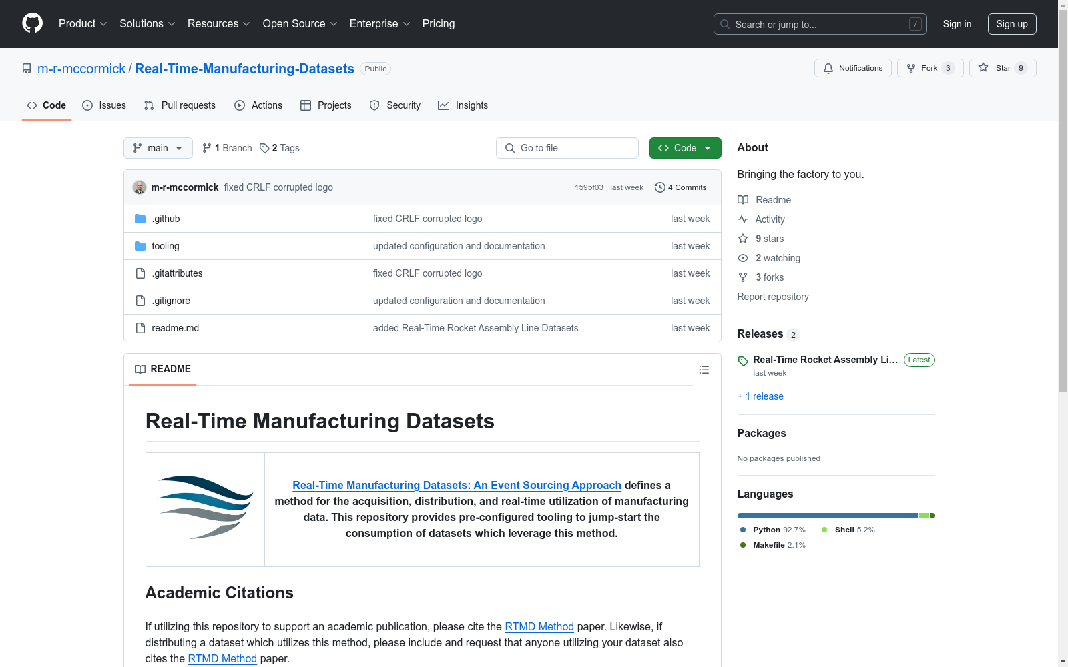View the 4 Commits history
This screenshot has width=1068, height=667.
point(681,187)
